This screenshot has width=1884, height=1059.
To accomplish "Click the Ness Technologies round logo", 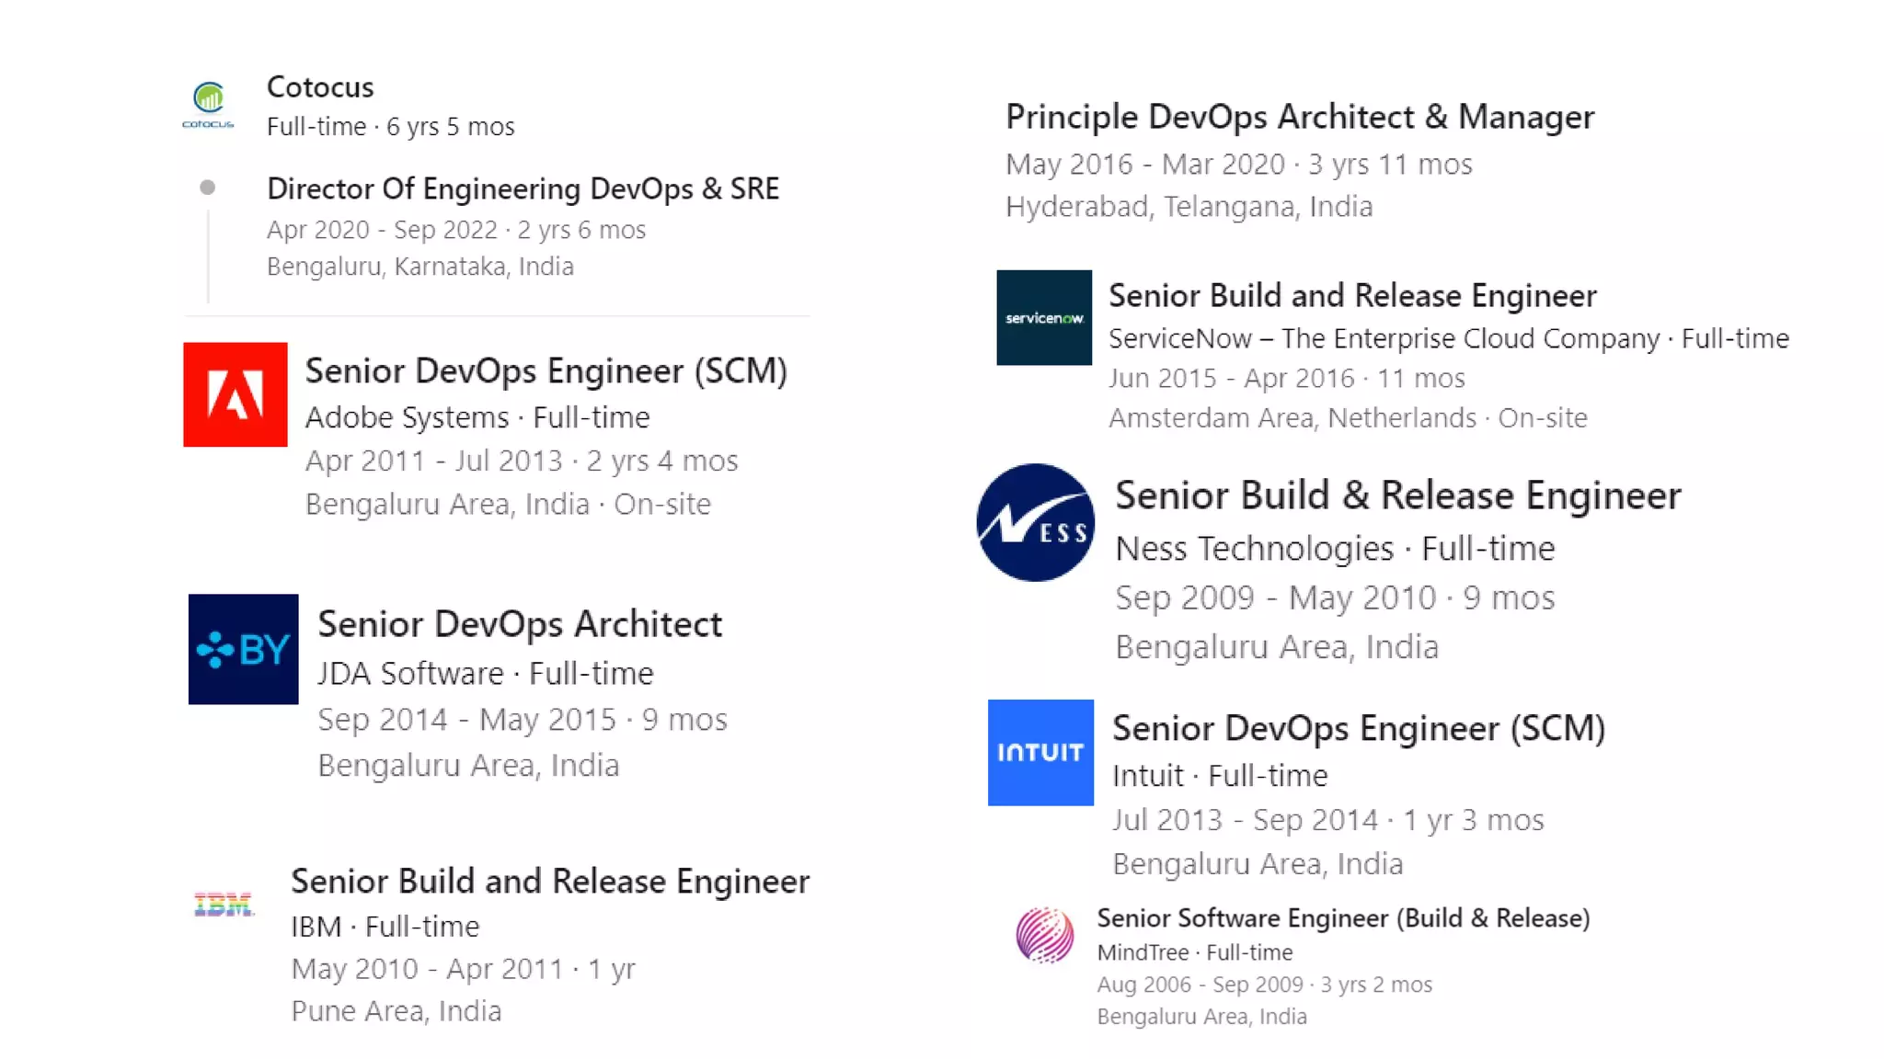I will coord(1036,522).
